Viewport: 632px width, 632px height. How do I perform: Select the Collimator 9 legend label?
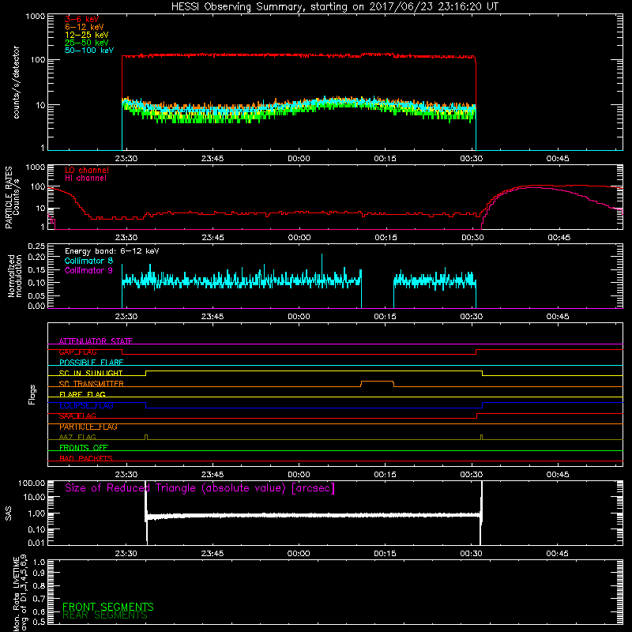click(88, 270)
